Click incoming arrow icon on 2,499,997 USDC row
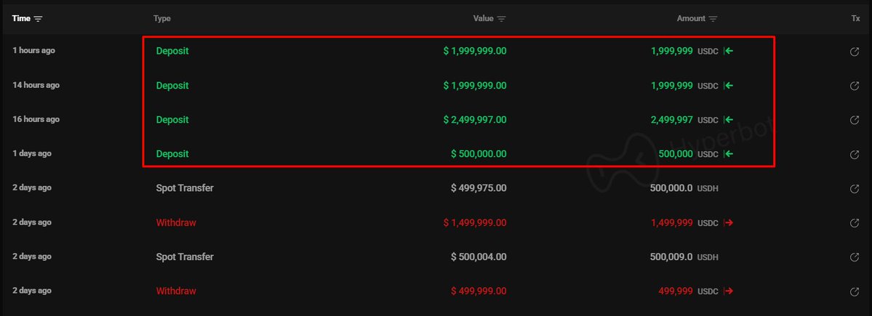Viewport: 872px width, 316px height. [x=729, y=120]
